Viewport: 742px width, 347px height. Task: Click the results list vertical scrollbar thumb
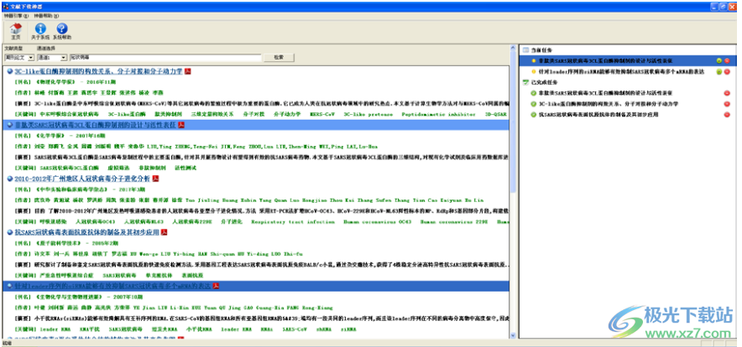[x=513, y=122]
